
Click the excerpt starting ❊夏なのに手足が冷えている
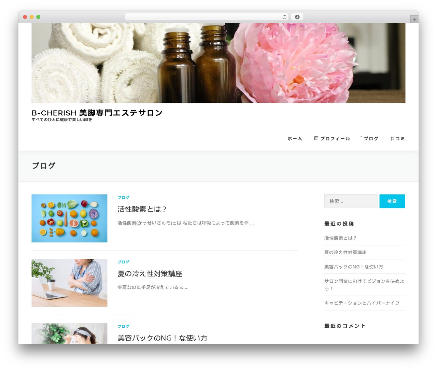[x=153, y=287]
